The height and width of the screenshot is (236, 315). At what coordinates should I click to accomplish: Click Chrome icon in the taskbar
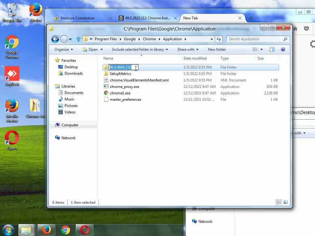click(x=66, y=230)
